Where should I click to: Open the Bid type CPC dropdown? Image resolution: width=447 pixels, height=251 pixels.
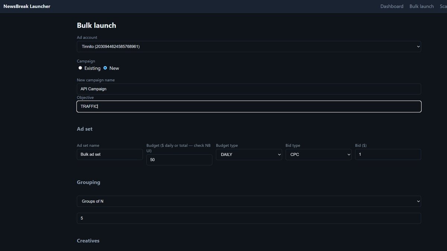tap(318, 154)
